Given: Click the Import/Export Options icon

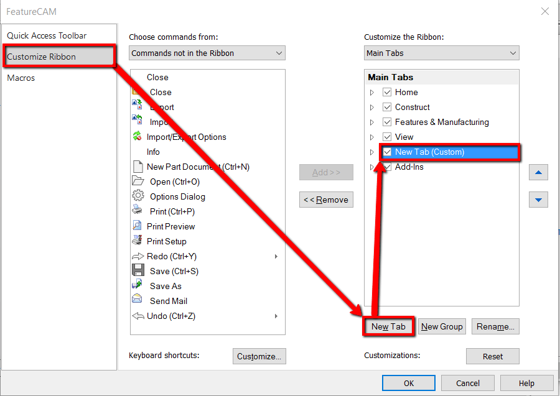Looking at the screenshot, I should [138, 137].
